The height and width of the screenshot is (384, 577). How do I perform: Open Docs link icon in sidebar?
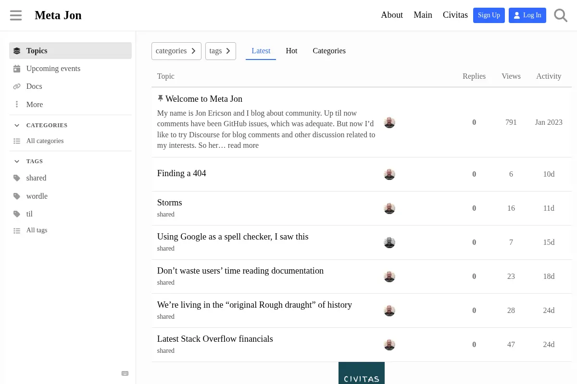tap(17, 86)
